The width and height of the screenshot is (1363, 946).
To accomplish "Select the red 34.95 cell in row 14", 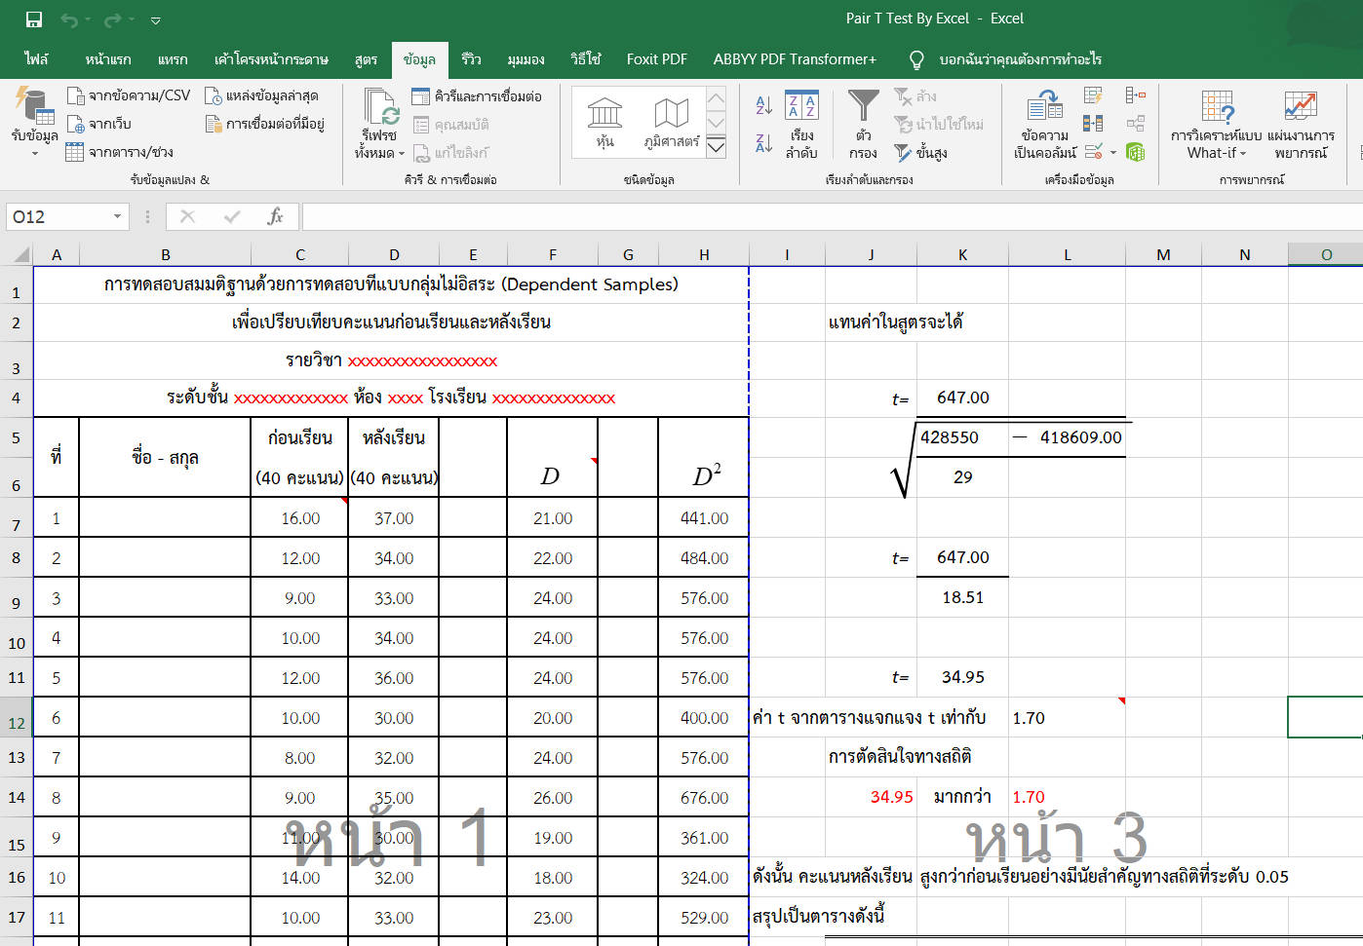I will point(871,797).
